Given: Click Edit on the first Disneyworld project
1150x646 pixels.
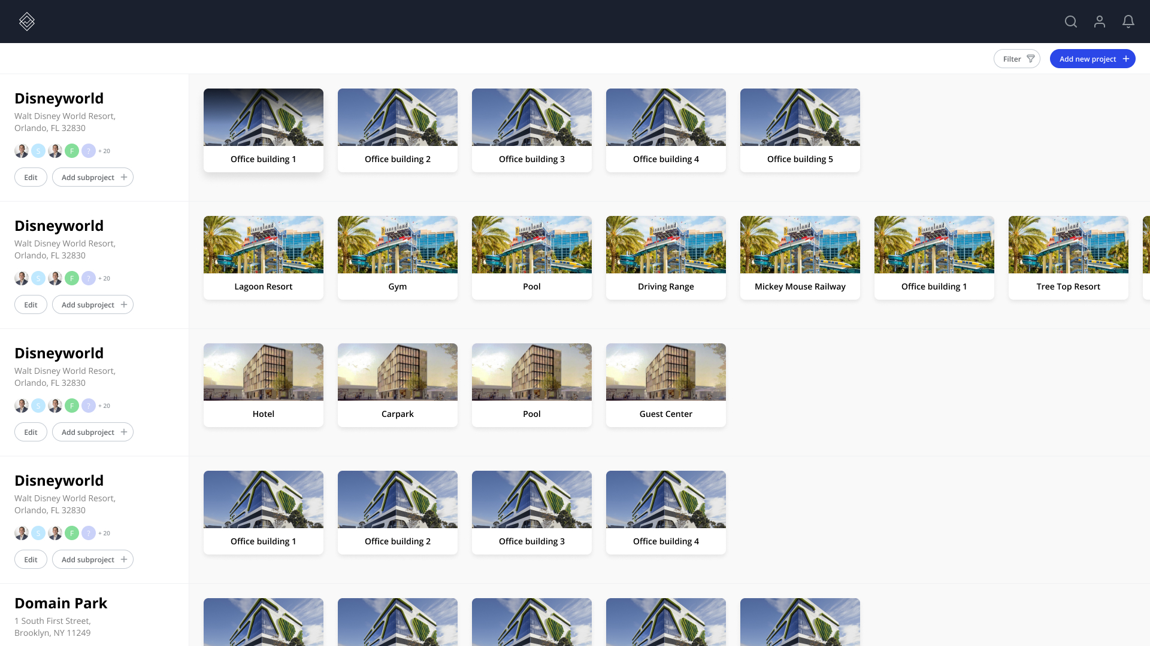Looking at the screenshot, I should pos(31,177).
